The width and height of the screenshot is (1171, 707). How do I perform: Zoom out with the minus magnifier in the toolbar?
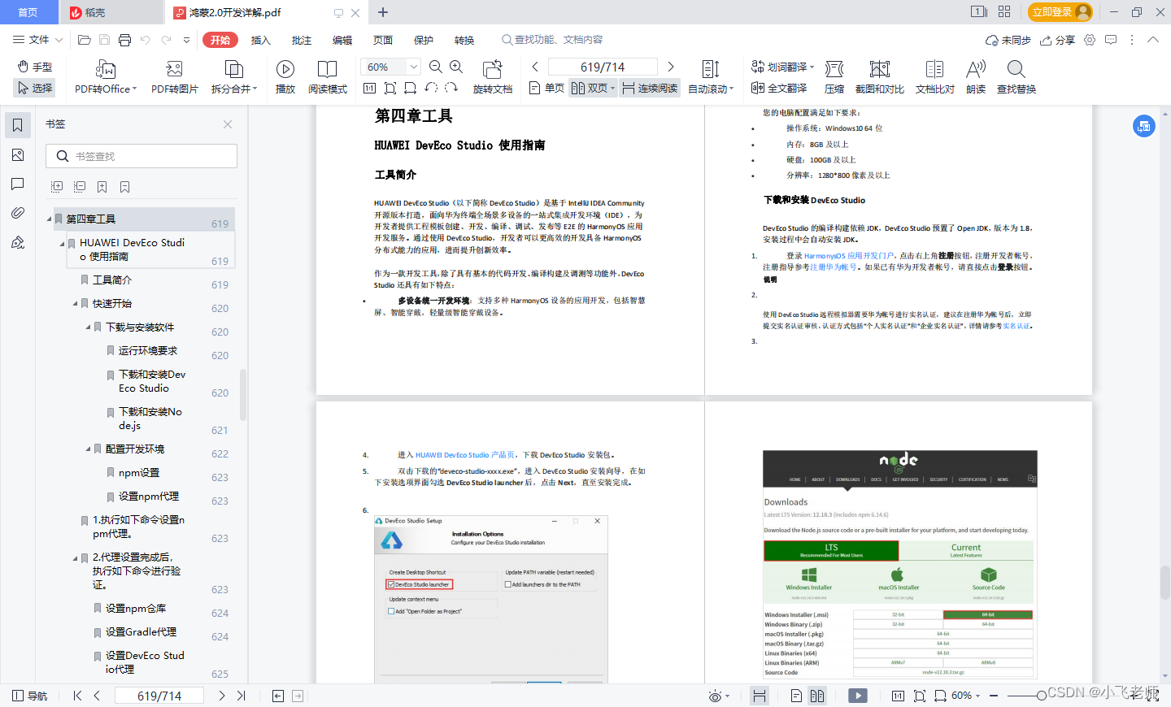click(x=436, y=67)
